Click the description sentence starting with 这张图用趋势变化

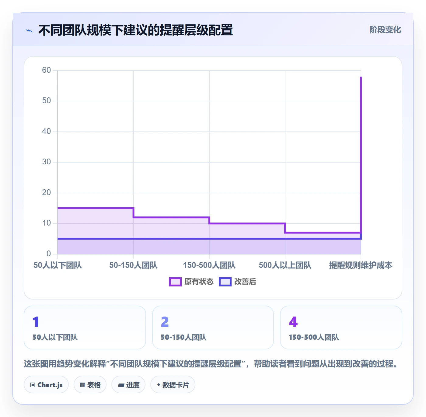[x=211, y=364]
